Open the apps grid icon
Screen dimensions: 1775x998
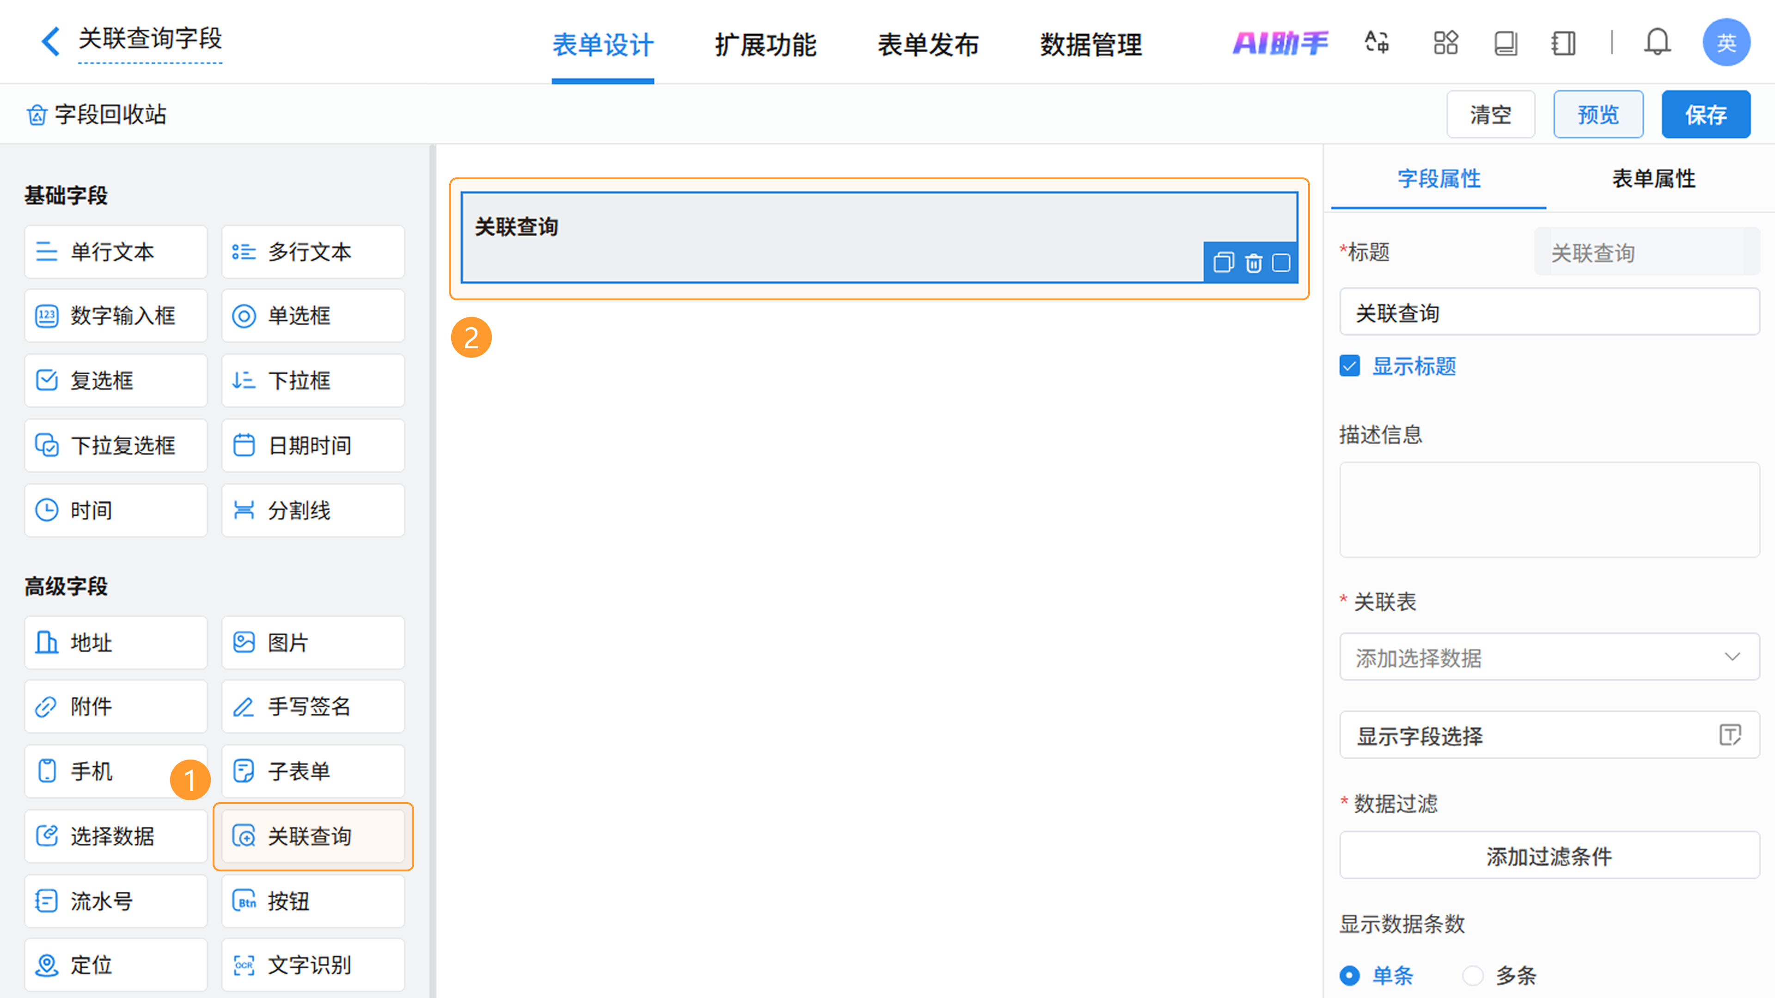pos(1445,43)
